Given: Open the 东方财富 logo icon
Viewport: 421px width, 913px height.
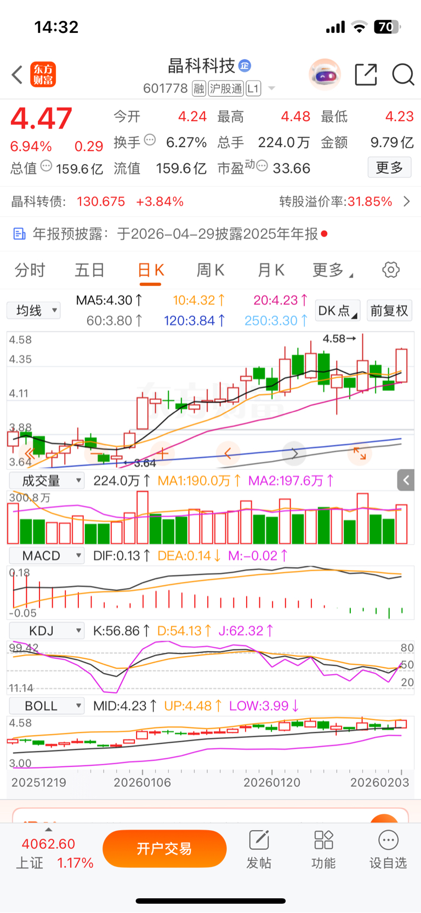Looking at the screenshot, I should tap(43, 75).
